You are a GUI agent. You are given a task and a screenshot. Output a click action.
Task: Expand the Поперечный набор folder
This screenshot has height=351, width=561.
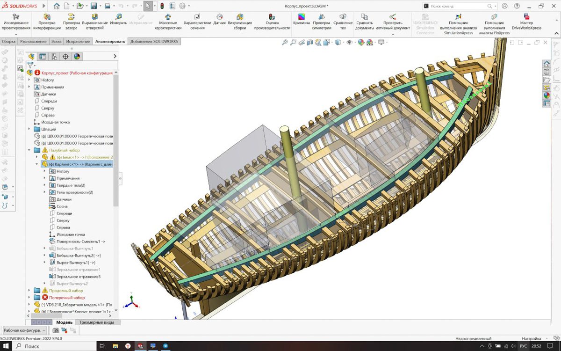[x=29, y=297]
